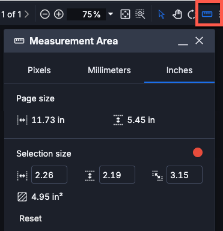
Task: Click the Selection size heading
Action: (x=44, y=154)
